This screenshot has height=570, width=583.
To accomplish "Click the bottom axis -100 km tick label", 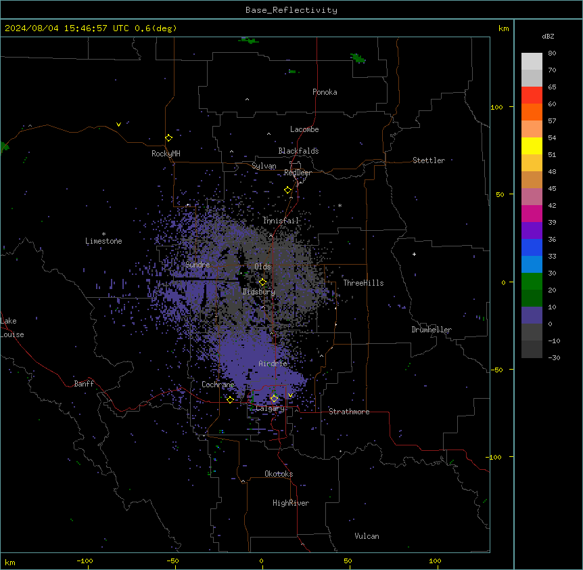I will coord(85,561).
